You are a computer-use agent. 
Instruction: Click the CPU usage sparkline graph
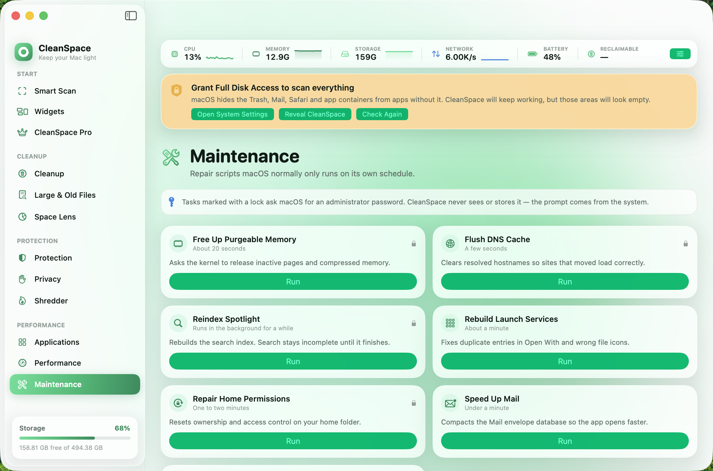(220, 57)
